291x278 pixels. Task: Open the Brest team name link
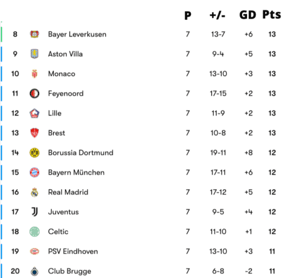(x=56, y=133)
